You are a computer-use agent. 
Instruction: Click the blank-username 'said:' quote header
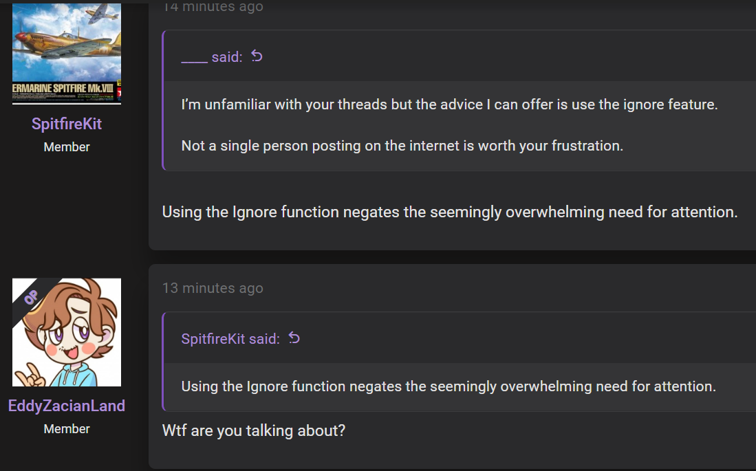pos(212,57)
